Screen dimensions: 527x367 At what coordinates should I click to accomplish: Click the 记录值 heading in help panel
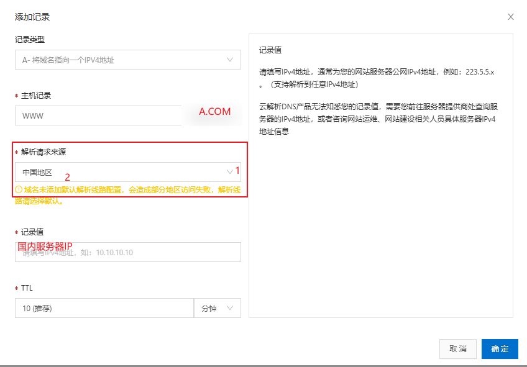[x=270, y=50]
